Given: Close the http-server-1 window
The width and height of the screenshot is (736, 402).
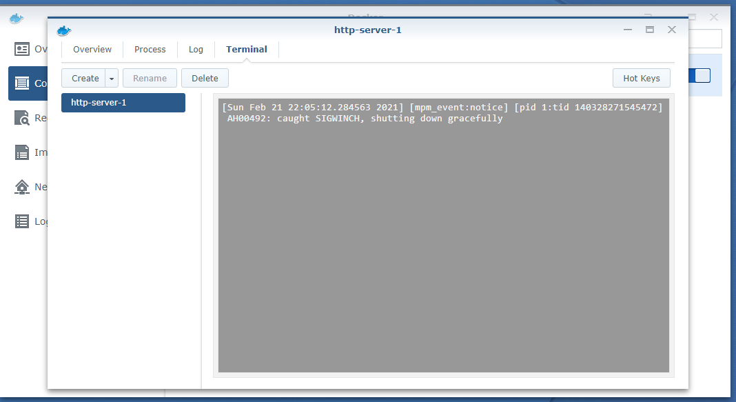Looking at the screenshot, I should coord(672,30).
